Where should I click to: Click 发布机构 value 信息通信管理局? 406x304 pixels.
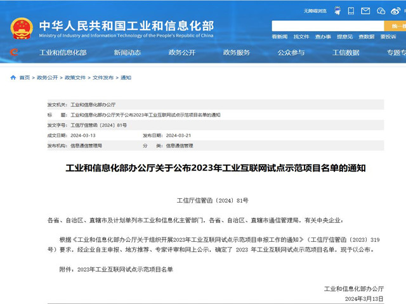pos(86,146)
